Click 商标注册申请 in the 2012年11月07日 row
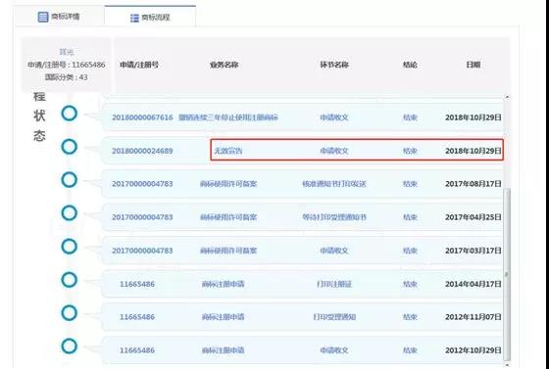The width and height of the screenshot is (549, 369). tap(224, 317)
